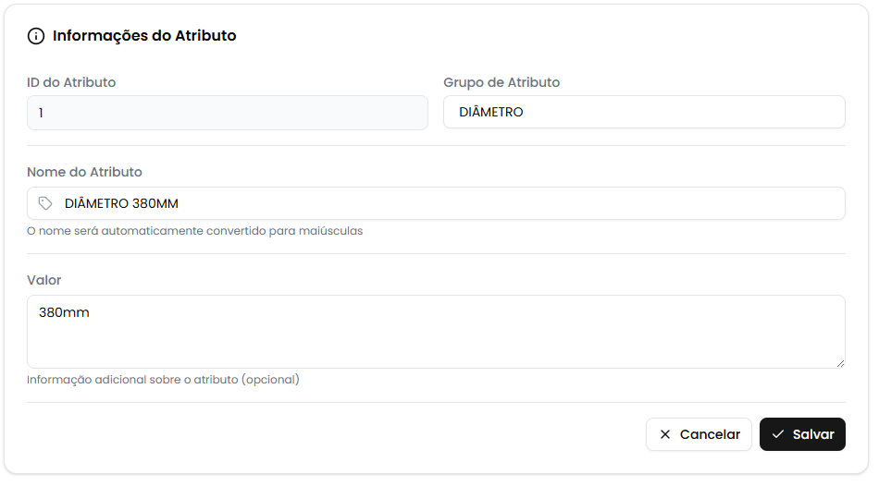Click the "Grupo de Atributo" label

pos(501,82)
